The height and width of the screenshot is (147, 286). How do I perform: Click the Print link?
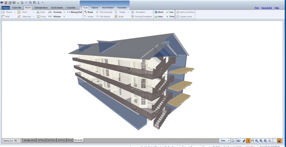pos(256,8)
